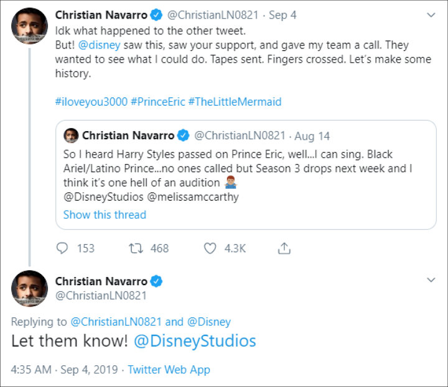The height and width of the screenshot is (387, 448).
Task: Click the Twitter Web App source link
Action: 169,370
